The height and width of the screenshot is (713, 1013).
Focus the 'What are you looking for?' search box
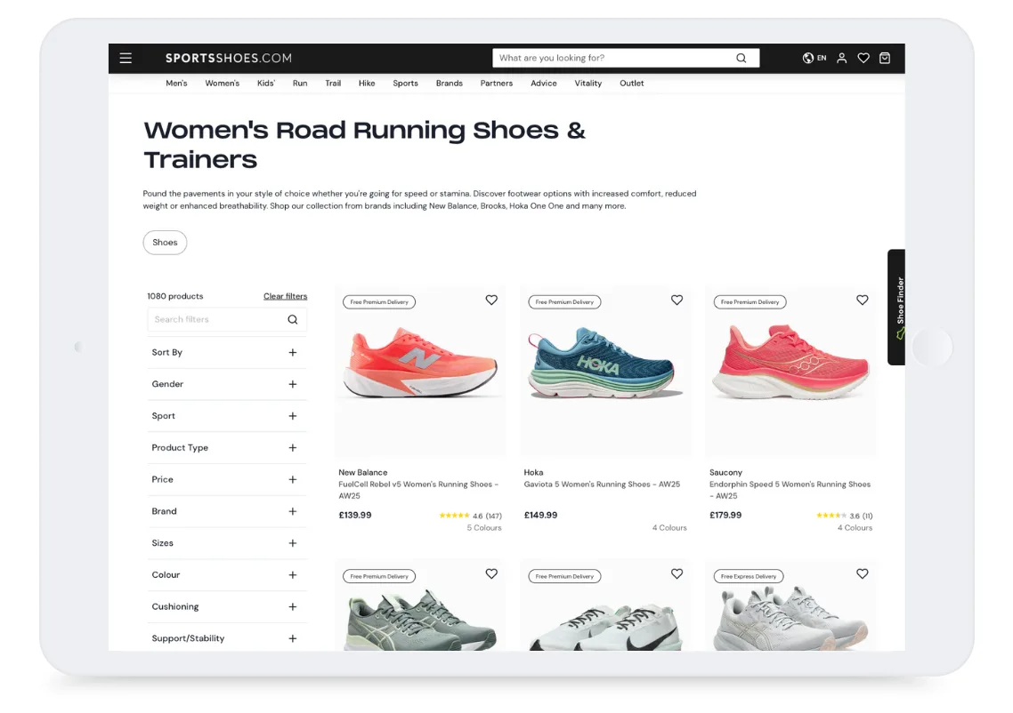coord(626,58)
